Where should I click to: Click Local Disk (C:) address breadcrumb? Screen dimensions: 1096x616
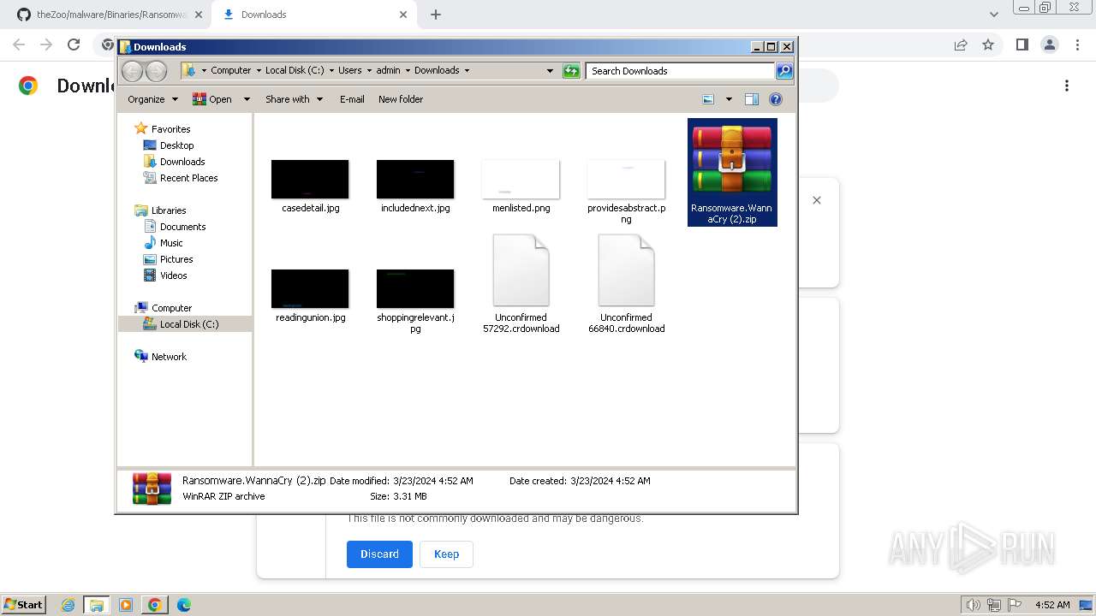coord(295,70)
